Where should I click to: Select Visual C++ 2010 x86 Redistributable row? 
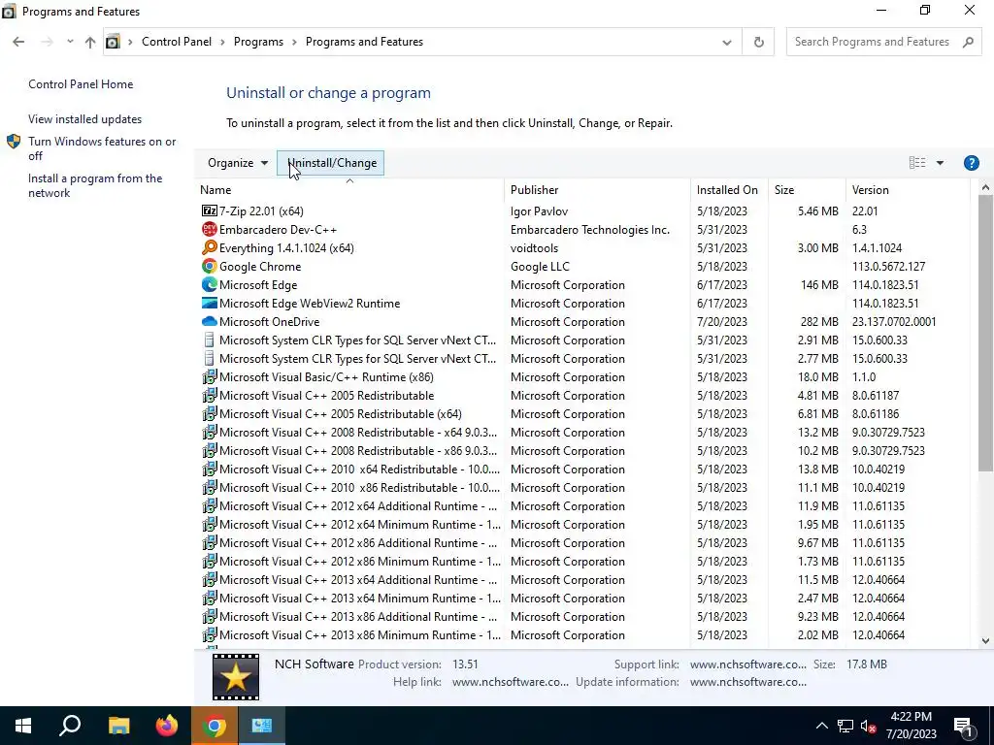[583, 487]
